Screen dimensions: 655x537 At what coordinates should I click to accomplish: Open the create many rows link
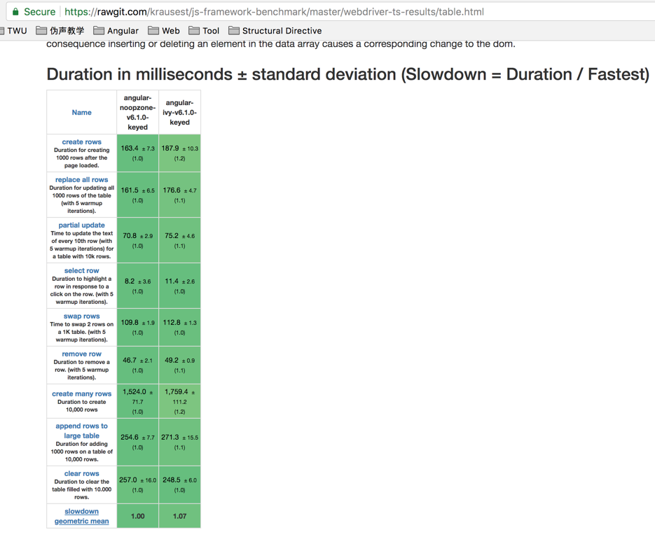(81, 391)
